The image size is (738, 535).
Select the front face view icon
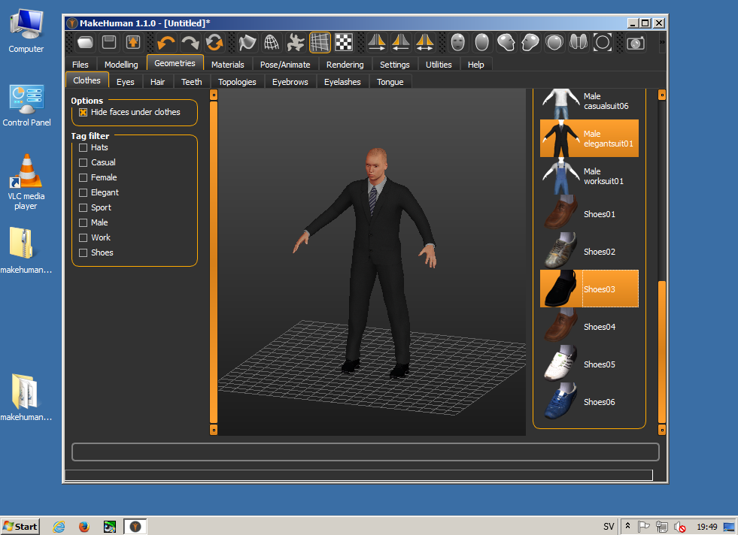[x=458, y=42]
